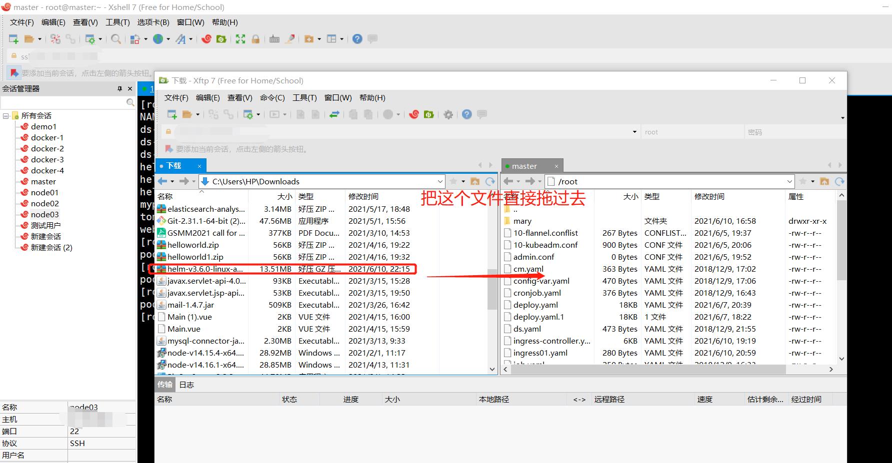Click Xshell toolbar keyboard icon
Screen dimensions: 892x463
pos(274,39)
